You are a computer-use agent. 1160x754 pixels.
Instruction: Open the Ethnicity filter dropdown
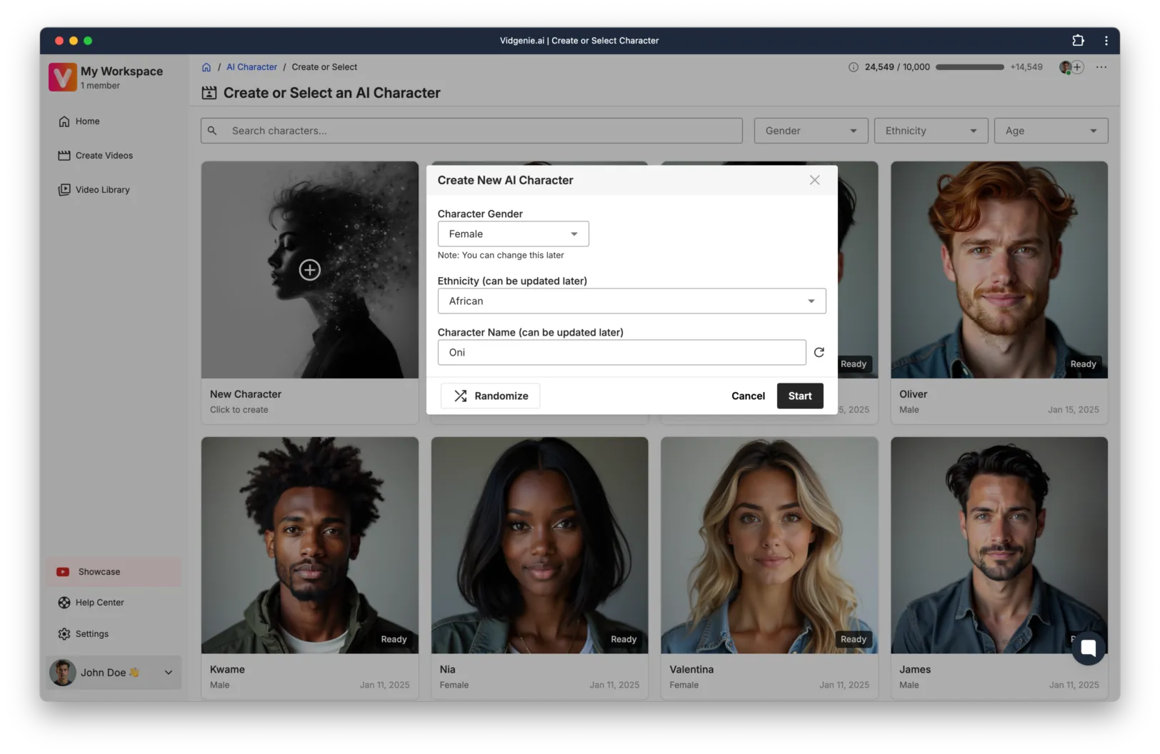click(x=931, y=131)
